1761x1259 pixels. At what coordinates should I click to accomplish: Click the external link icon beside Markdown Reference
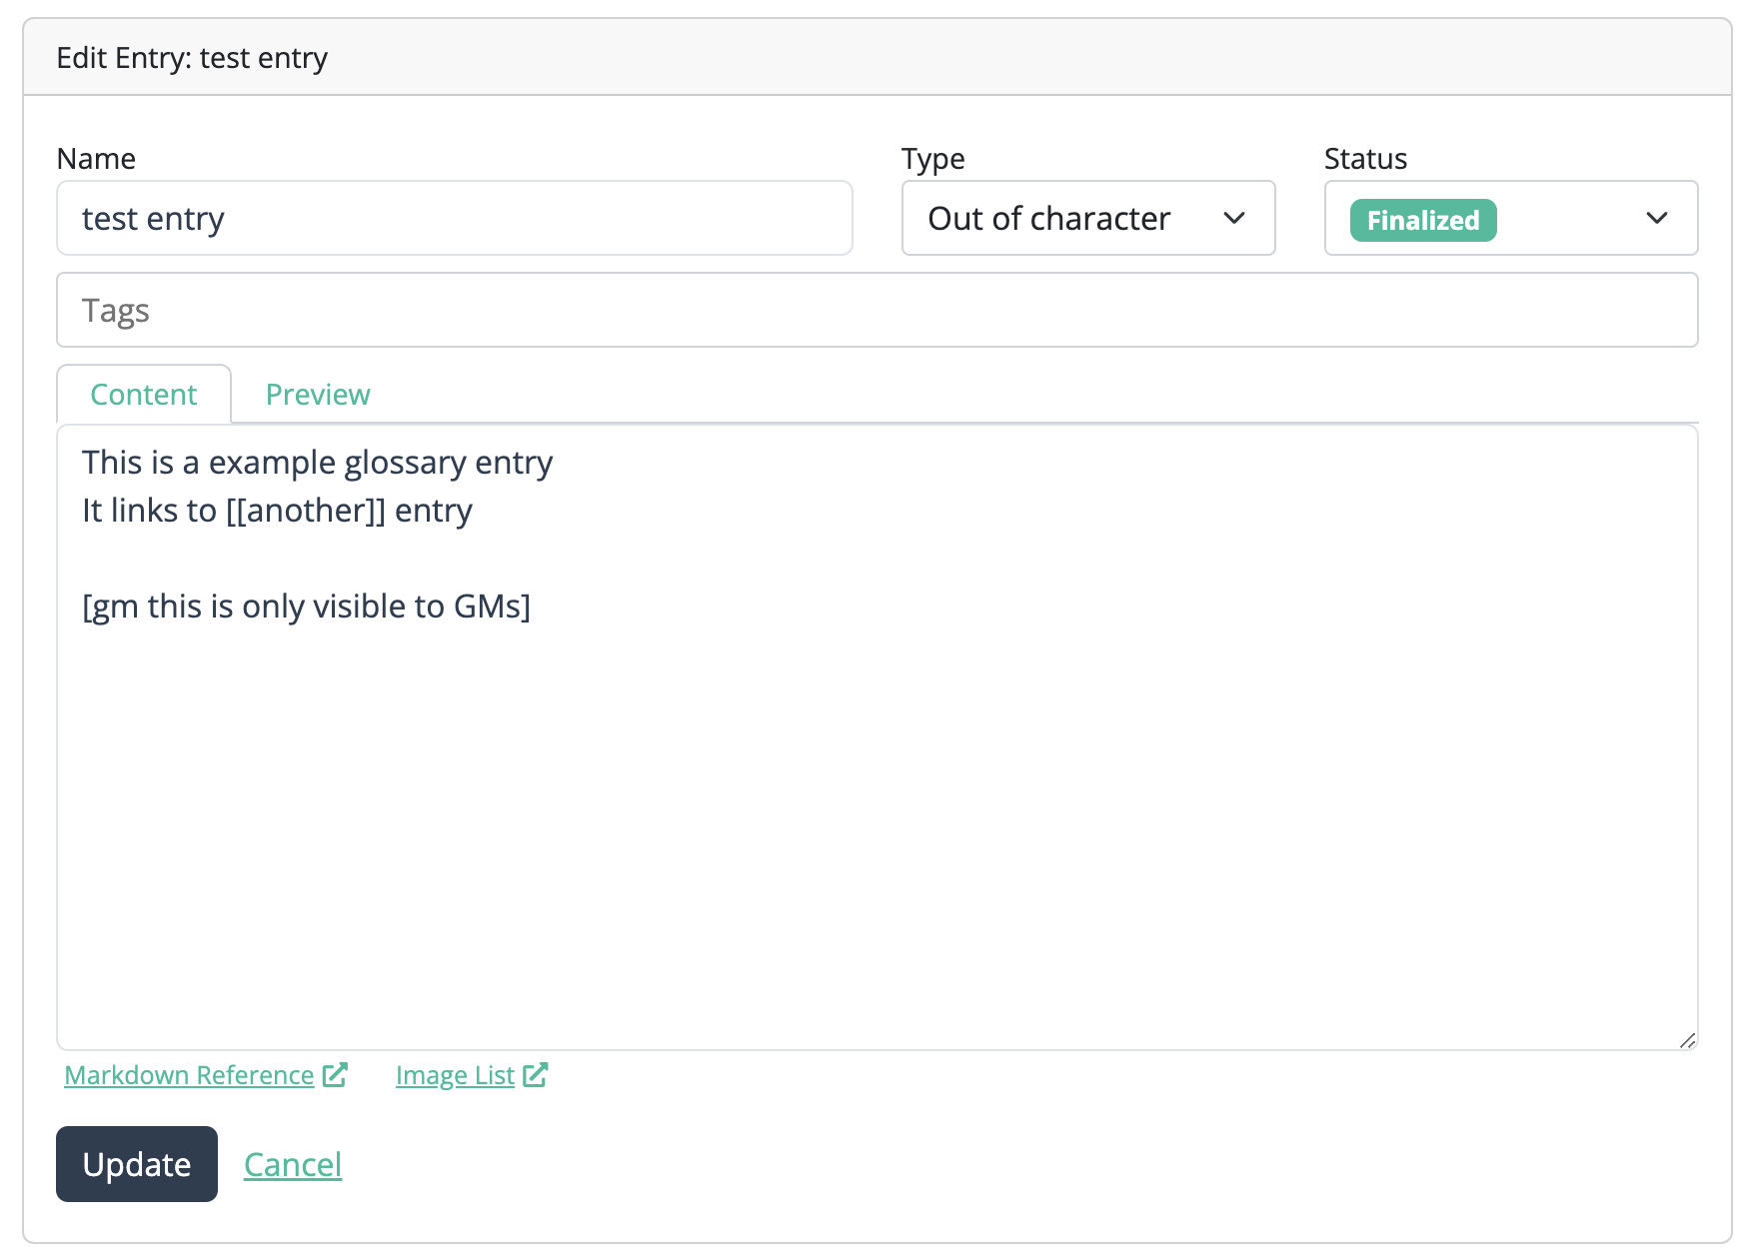click(x=335, y=1075)
